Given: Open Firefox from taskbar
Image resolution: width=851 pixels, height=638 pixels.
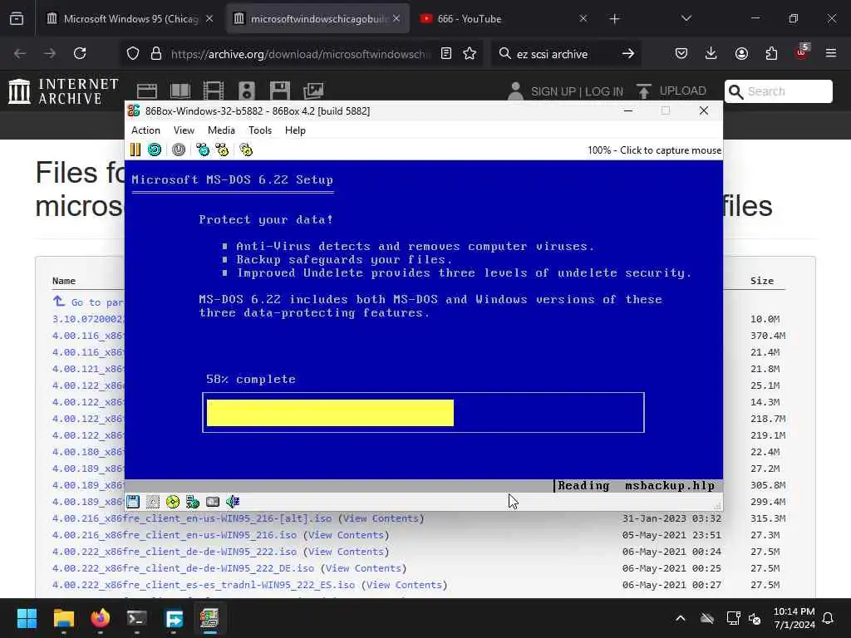Looking at the screenshot, I should (101, 618).
